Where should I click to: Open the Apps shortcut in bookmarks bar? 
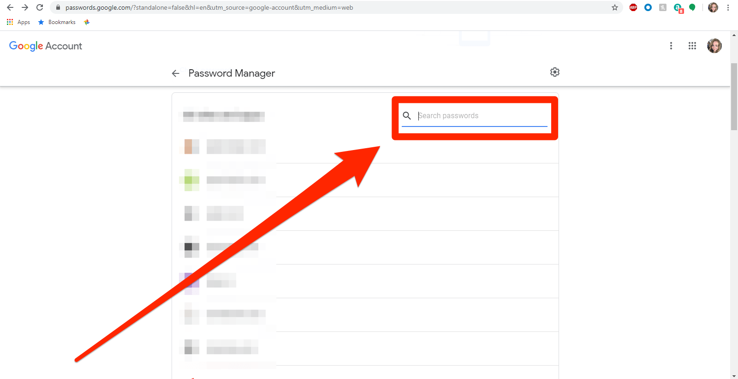point(18,22)
